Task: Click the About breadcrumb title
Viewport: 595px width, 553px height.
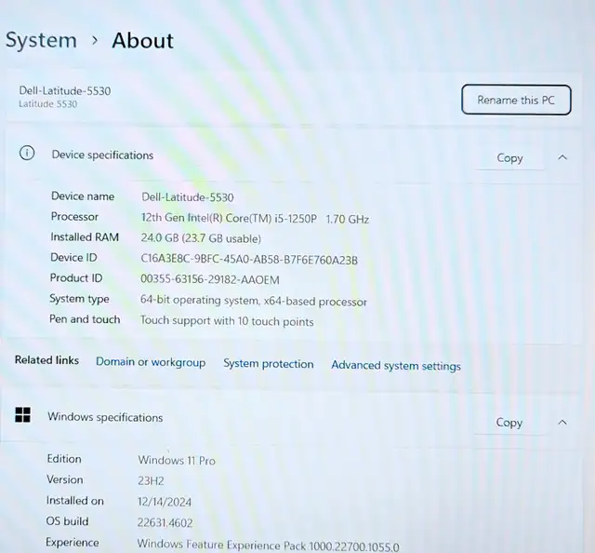Action: click(x=142, y=40)
